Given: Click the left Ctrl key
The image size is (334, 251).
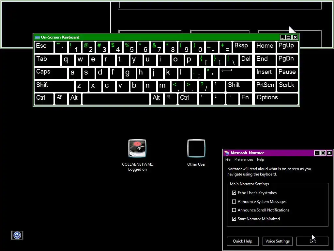Looking at the screenshot, I should pyautogui.click(x=44, y=99).
